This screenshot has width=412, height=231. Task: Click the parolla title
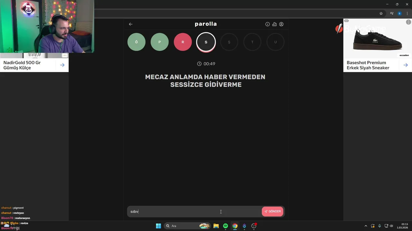206,24
